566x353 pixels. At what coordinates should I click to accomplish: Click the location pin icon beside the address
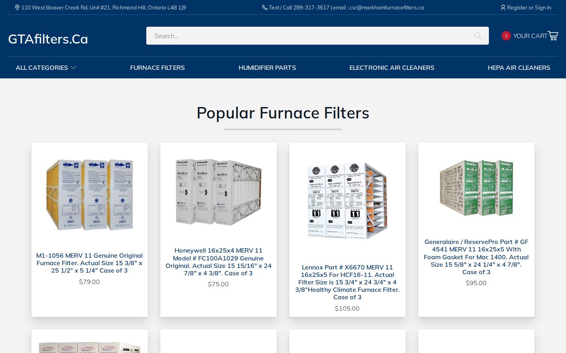coord(17,7)
